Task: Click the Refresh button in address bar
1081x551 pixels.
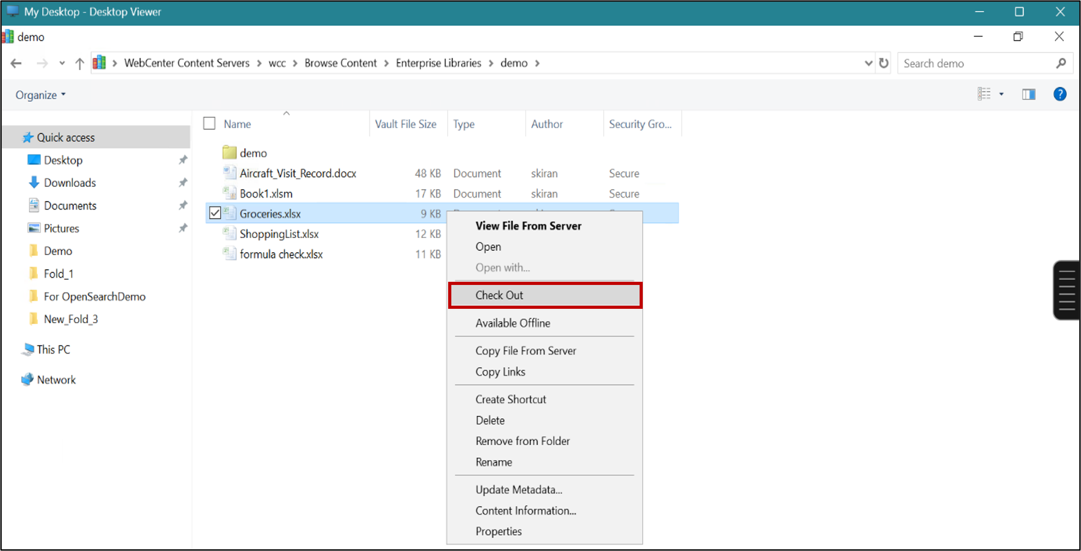Action: point(884,63)
